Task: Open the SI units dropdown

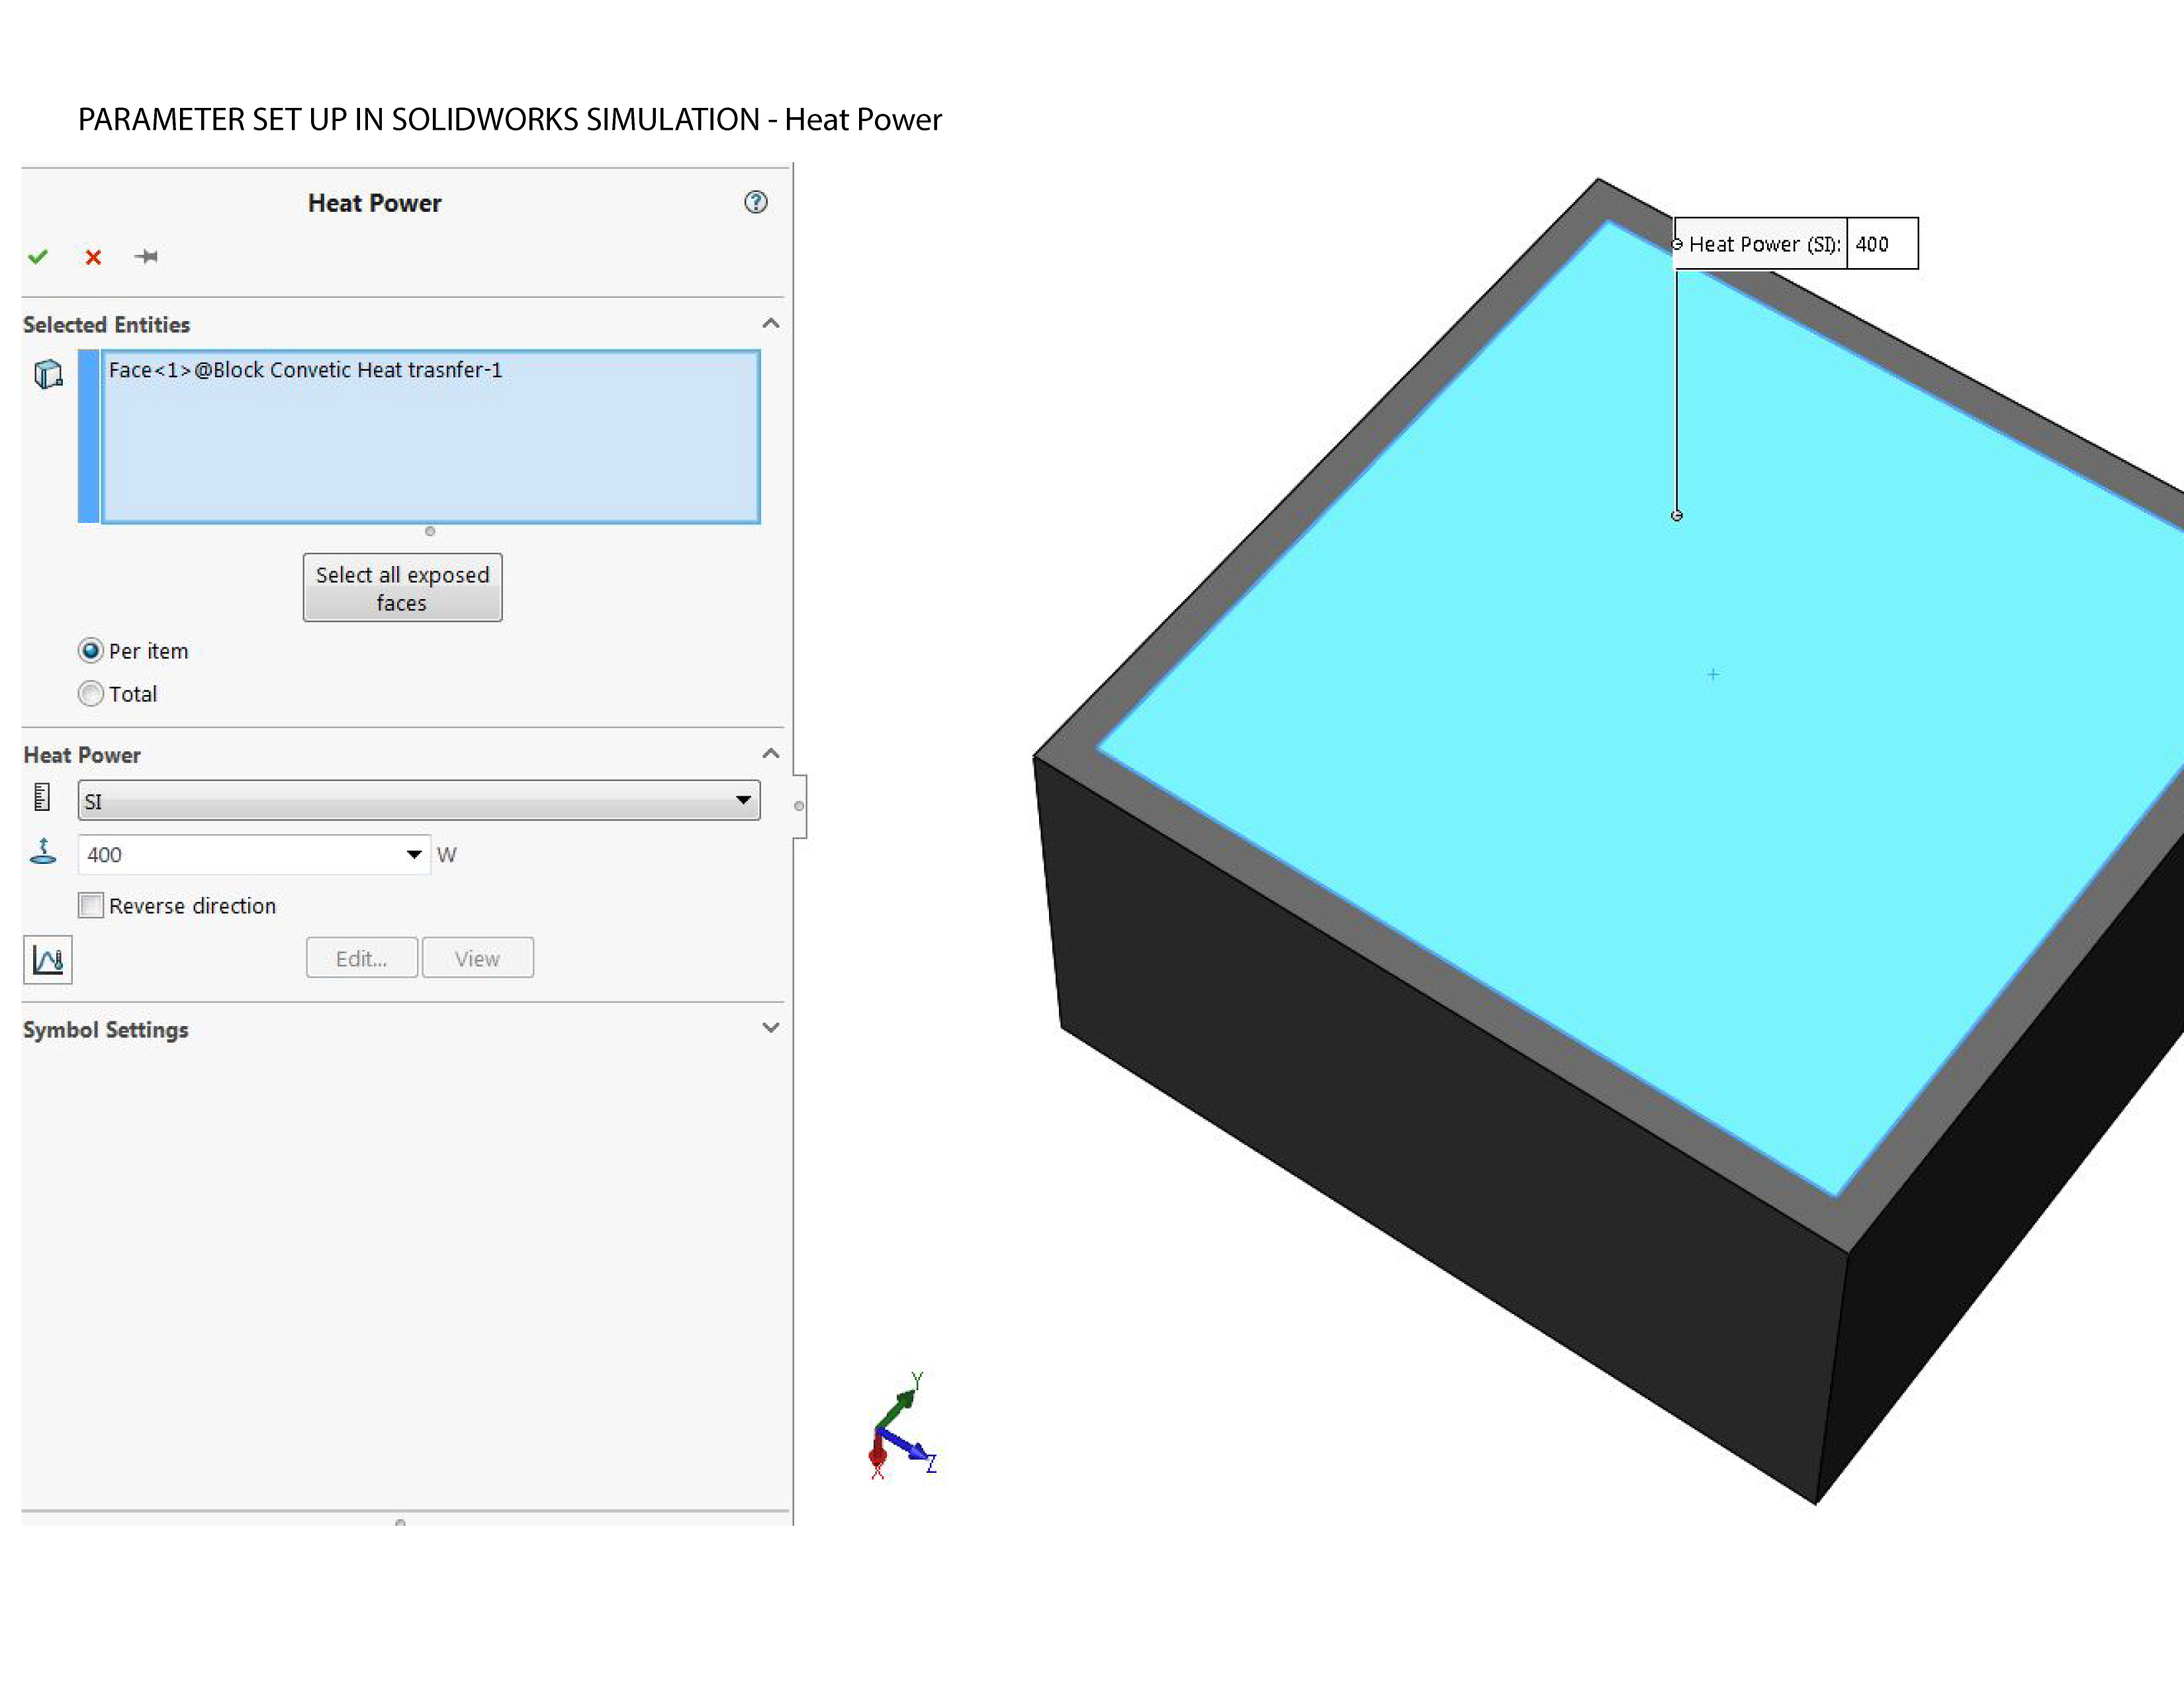Action: [419, 800]
